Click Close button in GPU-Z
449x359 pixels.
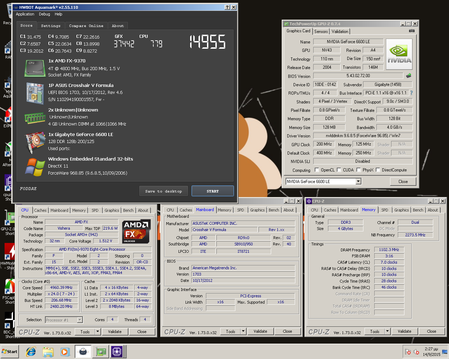click(x=403, y=182)
